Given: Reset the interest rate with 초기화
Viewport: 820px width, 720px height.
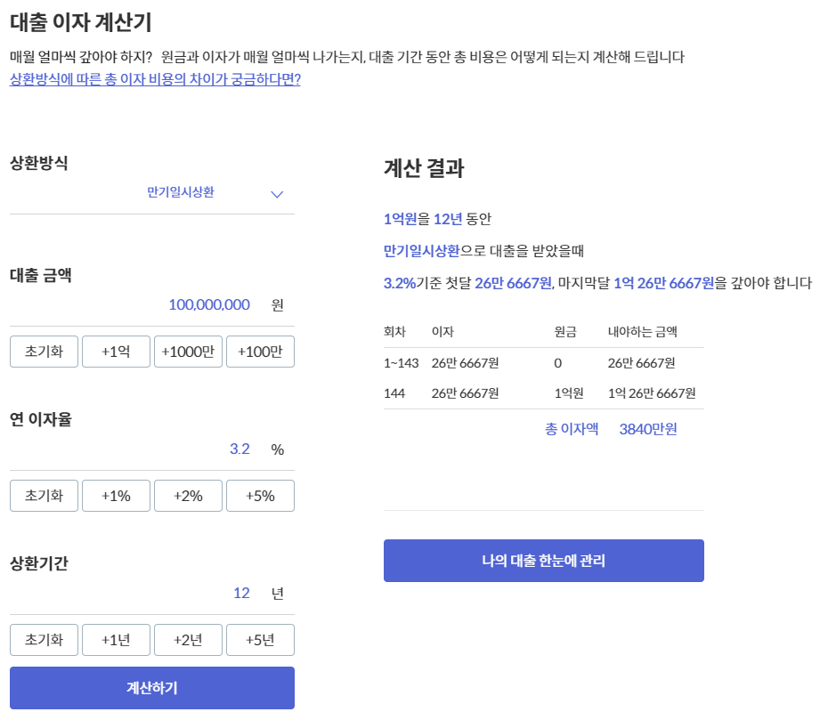Looking at the screenshot, I should click(44, 496).
